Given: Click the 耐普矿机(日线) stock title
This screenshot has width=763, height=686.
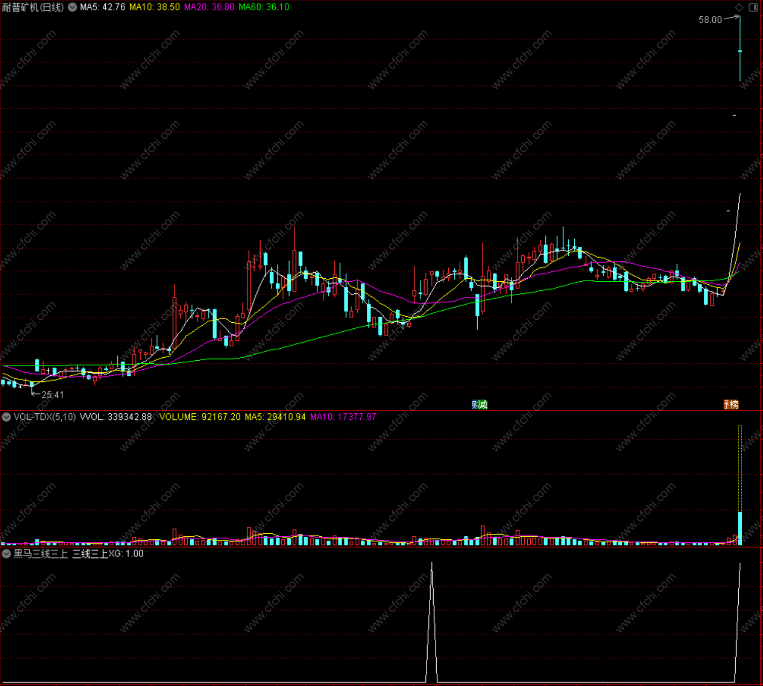Looking at the screenshot, I should tap(33, 7).
